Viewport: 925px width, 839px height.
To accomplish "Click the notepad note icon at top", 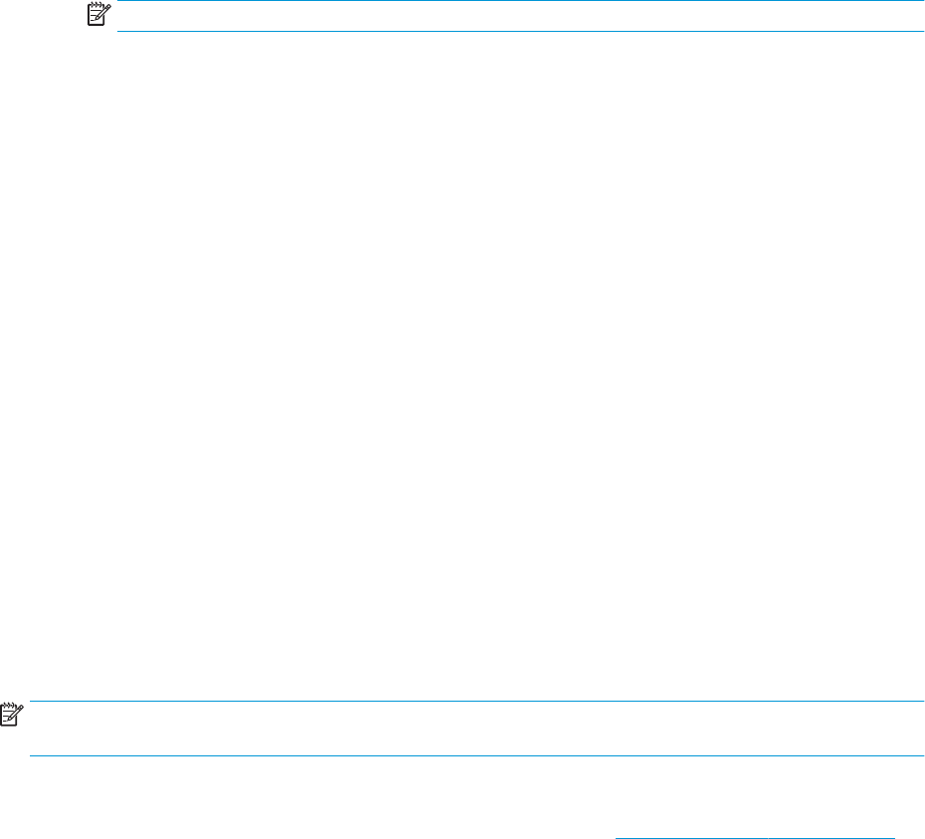I will click(98, 14).
